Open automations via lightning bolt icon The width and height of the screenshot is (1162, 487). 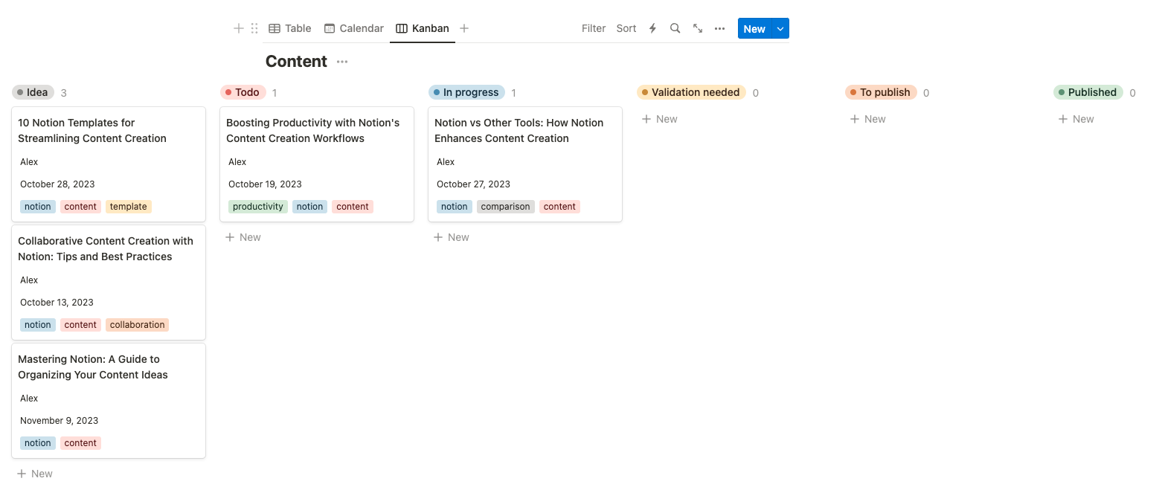coord(652,28)
